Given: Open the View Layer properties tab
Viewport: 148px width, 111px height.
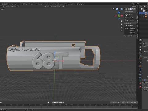Looking at the screenshot, I should (x=140, y=53).
